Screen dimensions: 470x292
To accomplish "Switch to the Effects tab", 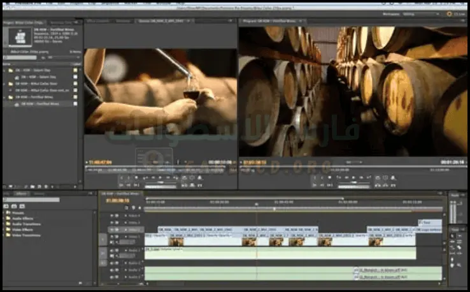I will (x=22, y=193).
